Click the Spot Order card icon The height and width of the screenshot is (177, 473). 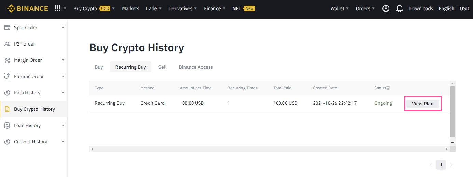(x=7, y=28)
